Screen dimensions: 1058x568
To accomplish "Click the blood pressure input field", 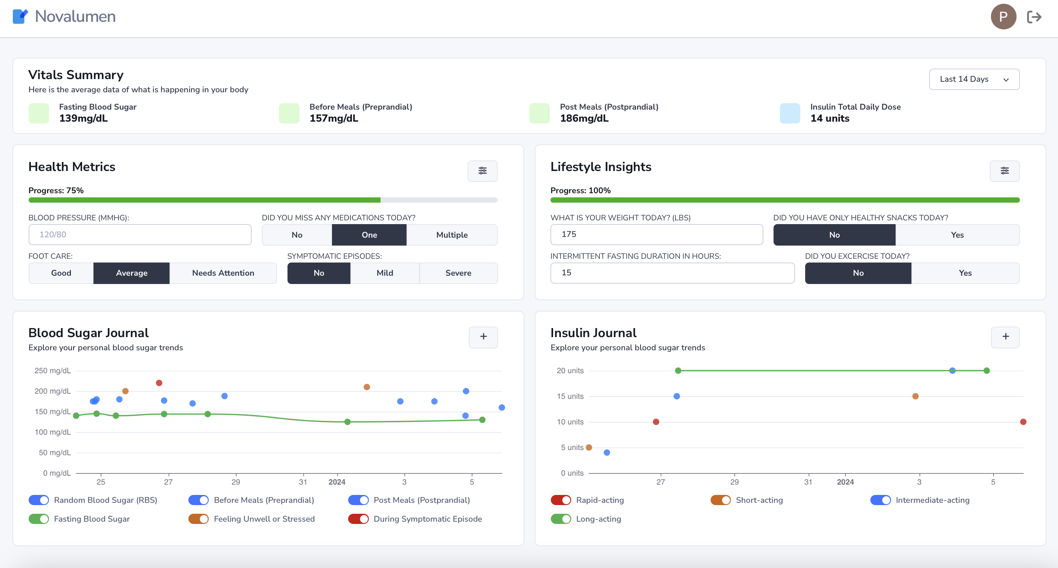I will (140, 235).
